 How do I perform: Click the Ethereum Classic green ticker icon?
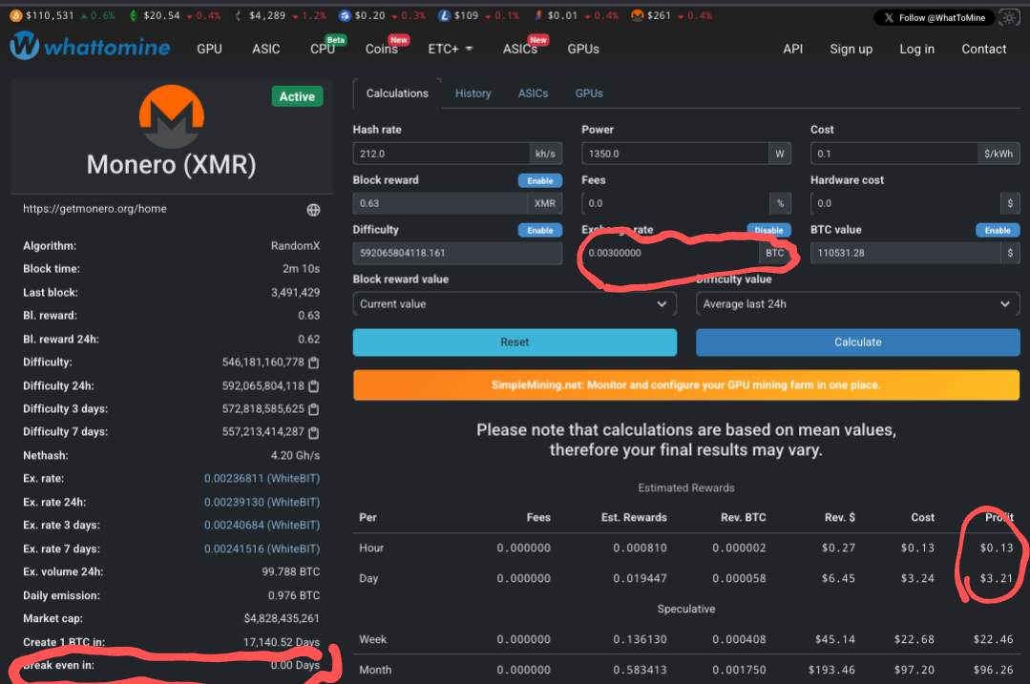point(134,16)
